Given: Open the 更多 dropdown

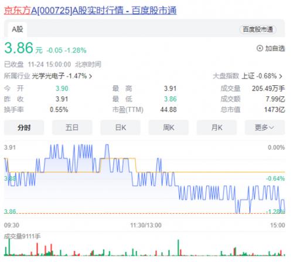Looking at the screenshot, I should coord(265,127).
